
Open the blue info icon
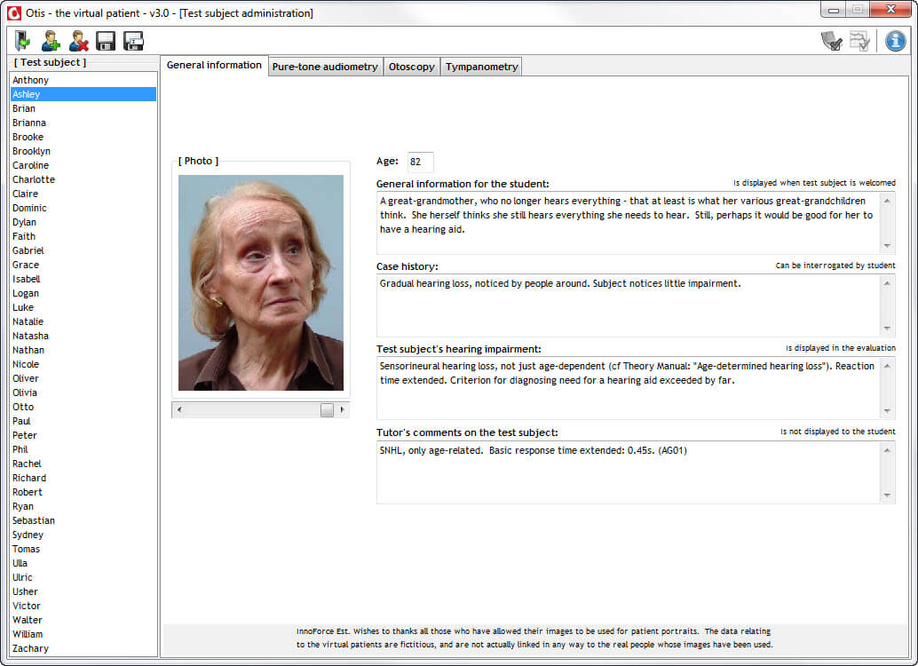tap(895, 41)
